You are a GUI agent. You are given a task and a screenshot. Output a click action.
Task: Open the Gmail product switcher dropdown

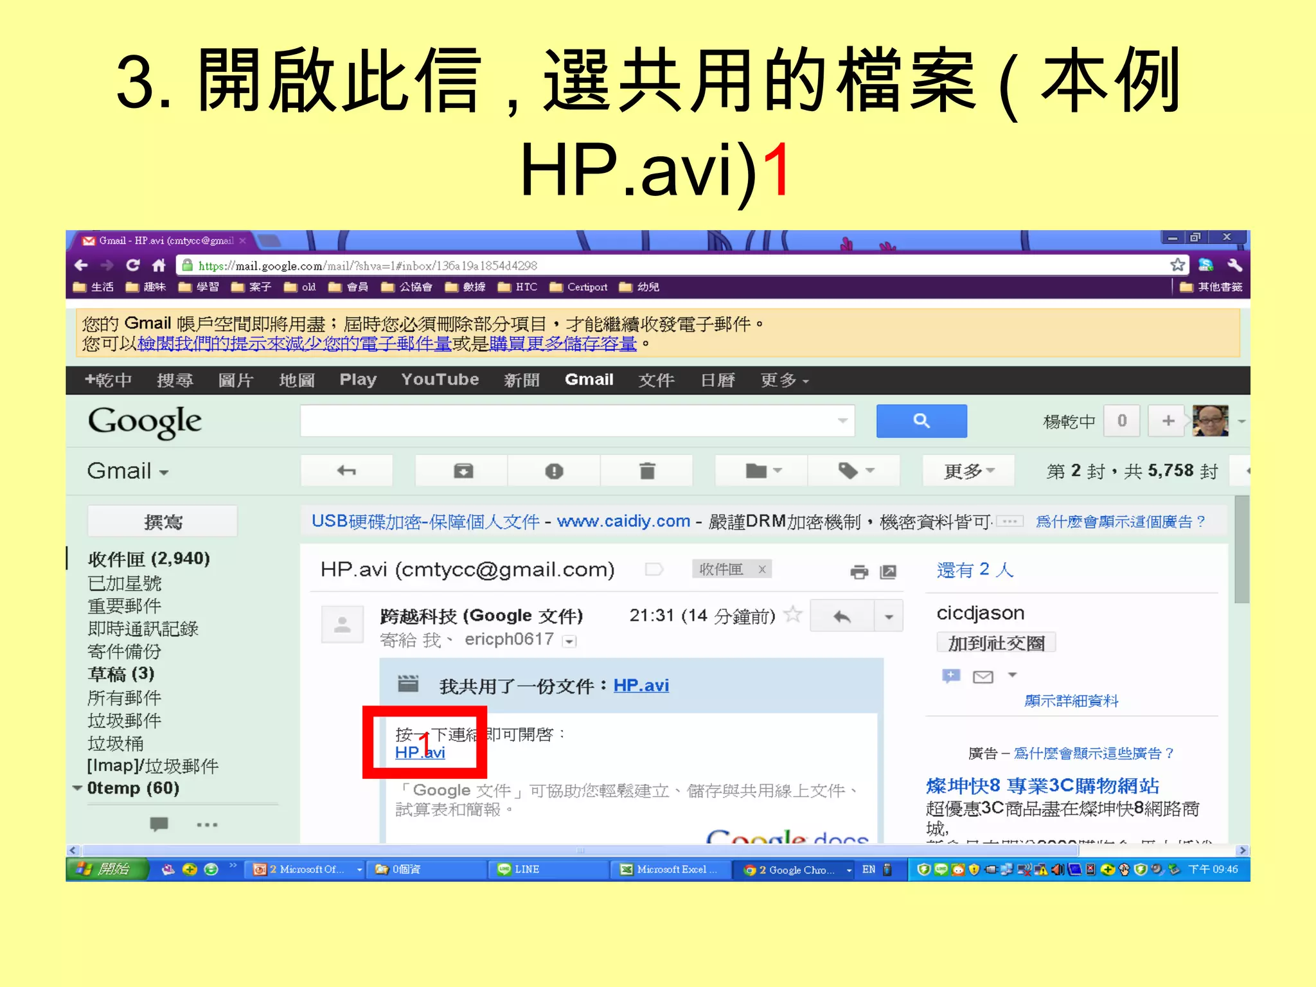pos(128,471)
